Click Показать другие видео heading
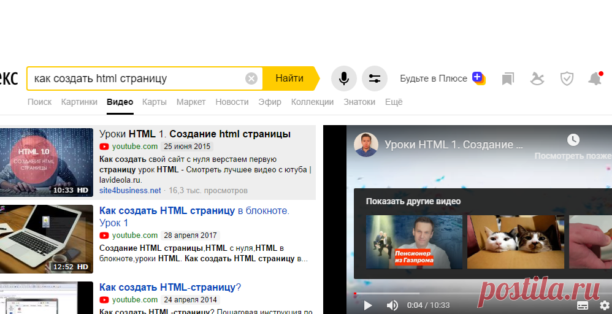This screenshot has width=612, height=314. [413, 202]
